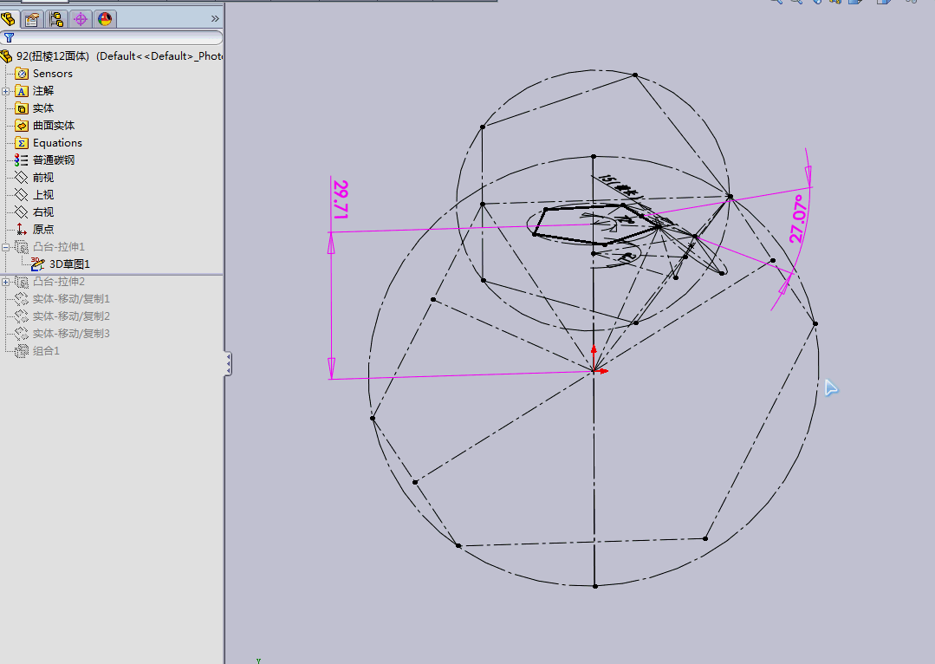The height and width of the screenshot is (664, 935).
Task: Expand the 注解 annotations node
Action: pyautogui.click(x=5, y=91)
